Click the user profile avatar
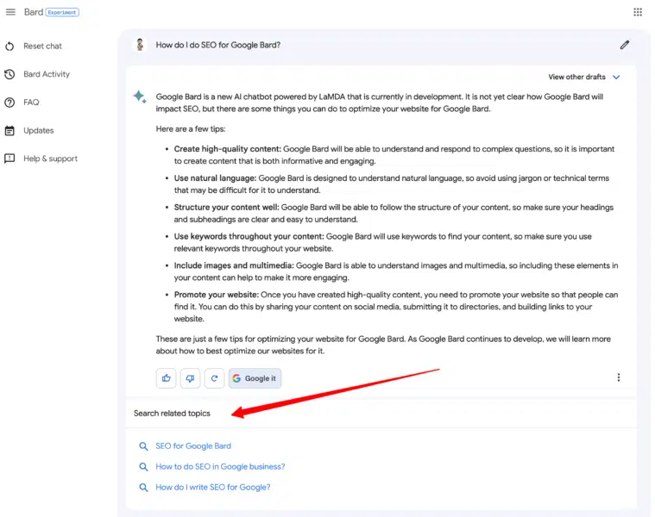The width and height of the screenshot is (655, 517). 140,45
